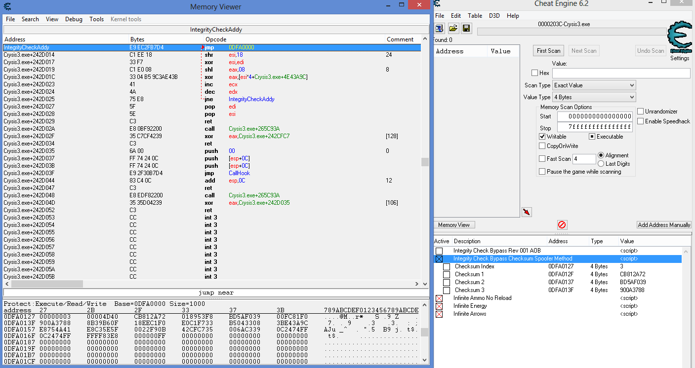
Task: Toggle the Hex checkbox
Action: click(x=534, y=73)
